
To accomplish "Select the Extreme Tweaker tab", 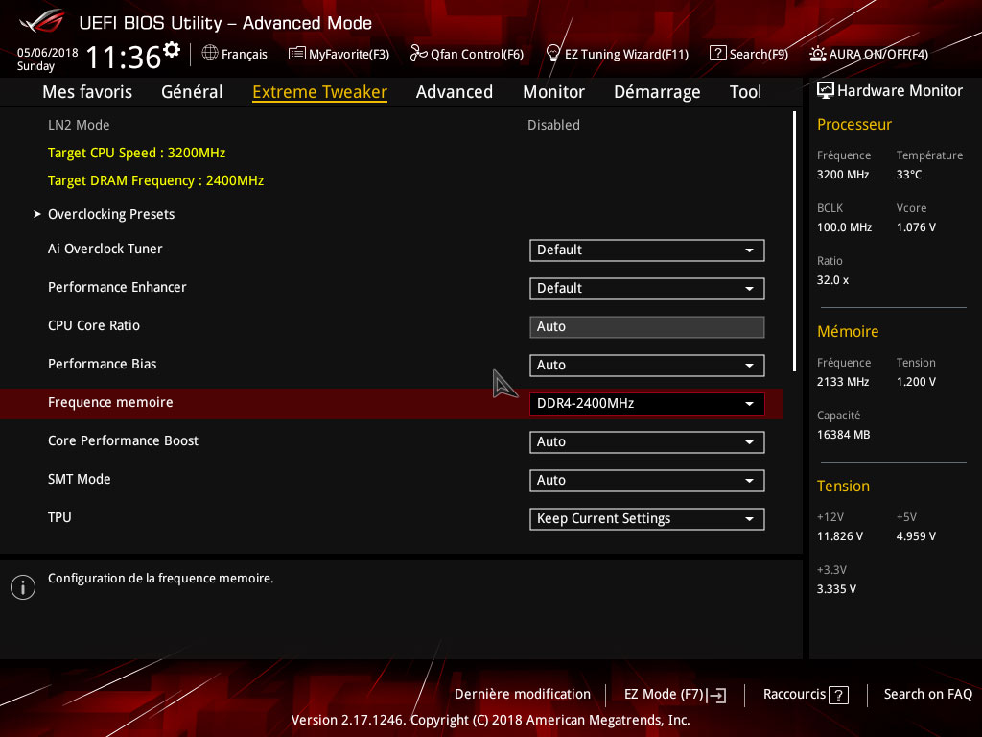I will pyautogui.click(x=319, y=92).
